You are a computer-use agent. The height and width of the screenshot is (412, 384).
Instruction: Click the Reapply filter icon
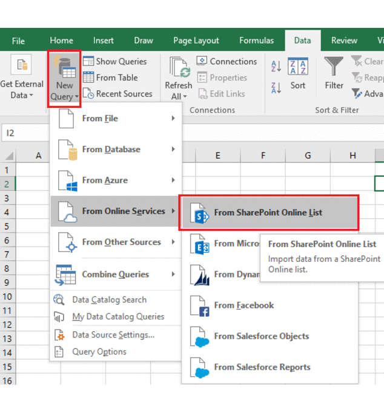[x=357, y=78]
